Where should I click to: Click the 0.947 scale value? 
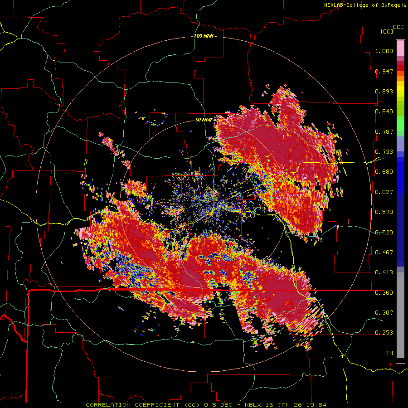[384, 71]
